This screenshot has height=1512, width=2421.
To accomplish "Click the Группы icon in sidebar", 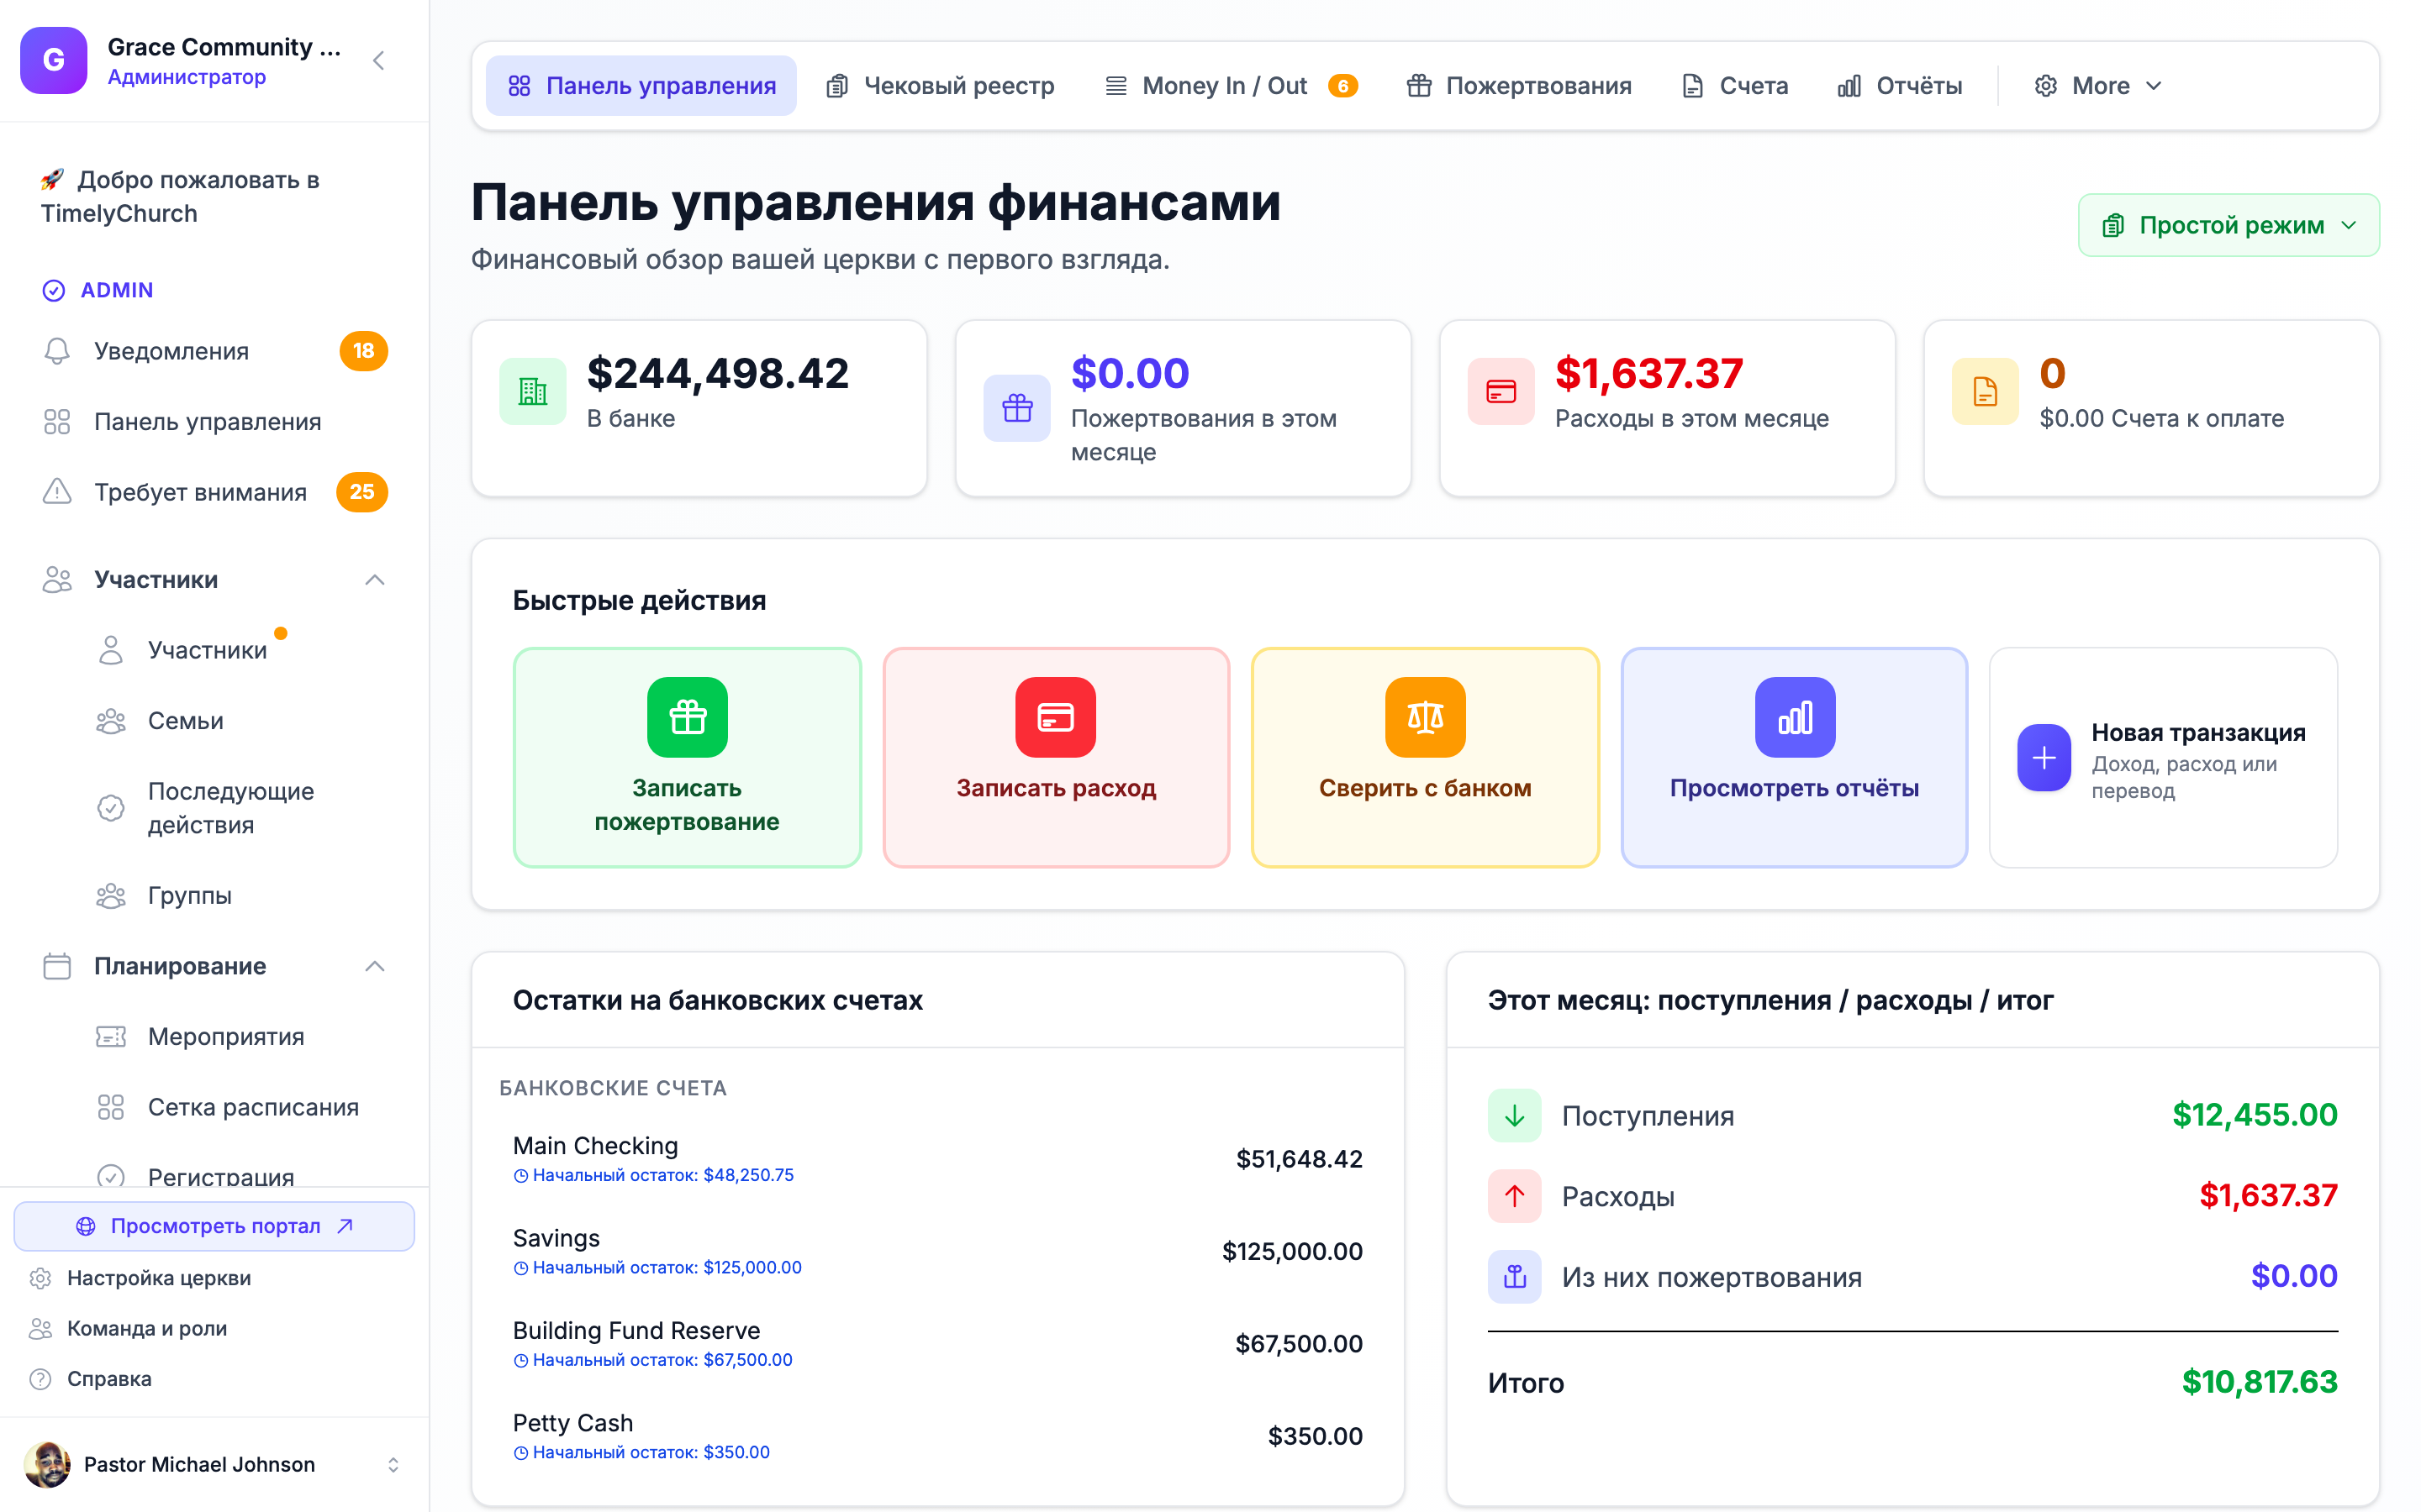I will [111, 895].
